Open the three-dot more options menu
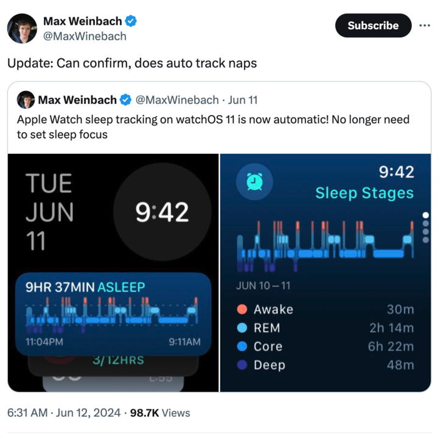Screen dimensions: 438x435 coord(425,26)
